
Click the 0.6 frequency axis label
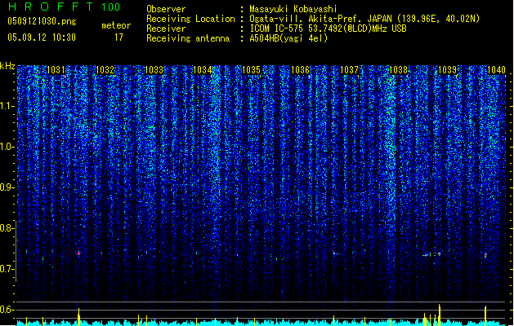pyautogui.click(x=7, y=310)
